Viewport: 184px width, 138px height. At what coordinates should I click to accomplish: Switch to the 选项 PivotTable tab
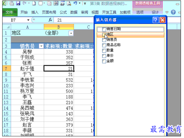click(140, 12)
